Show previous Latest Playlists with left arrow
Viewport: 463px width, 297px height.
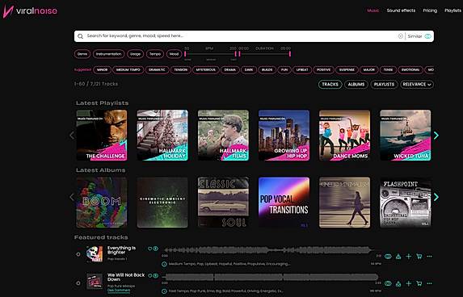coord(72,136)
